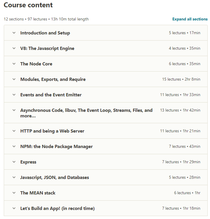Click the Express section title

click(x=28, y=162)
